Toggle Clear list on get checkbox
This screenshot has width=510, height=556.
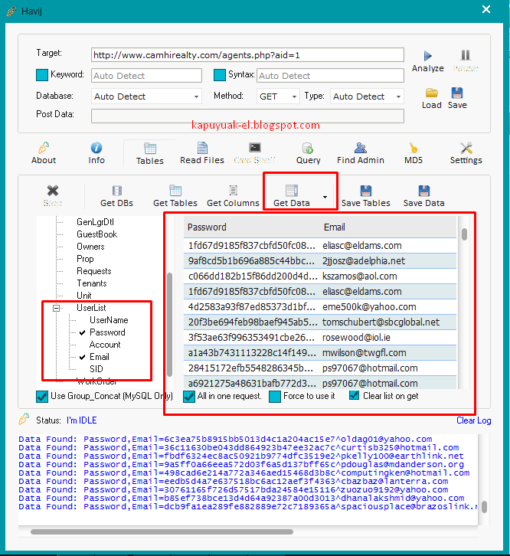click(x=354, y=395)
